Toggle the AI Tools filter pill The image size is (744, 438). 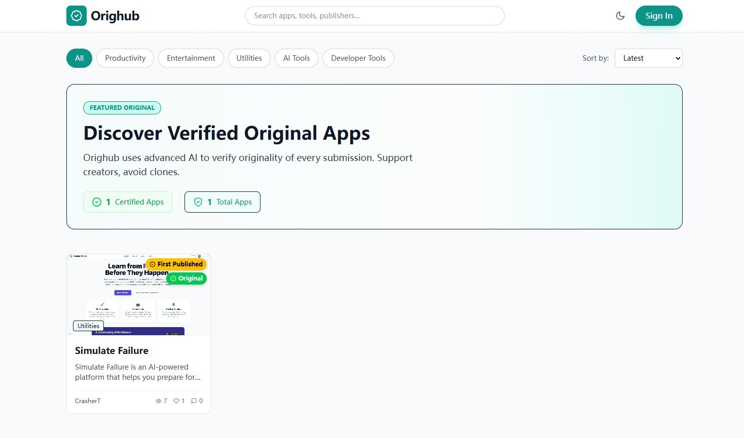click(x=296, y=58)
